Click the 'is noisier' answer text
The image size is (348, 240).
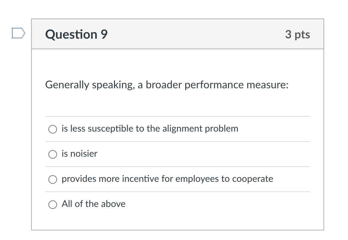tap(80, 153)
